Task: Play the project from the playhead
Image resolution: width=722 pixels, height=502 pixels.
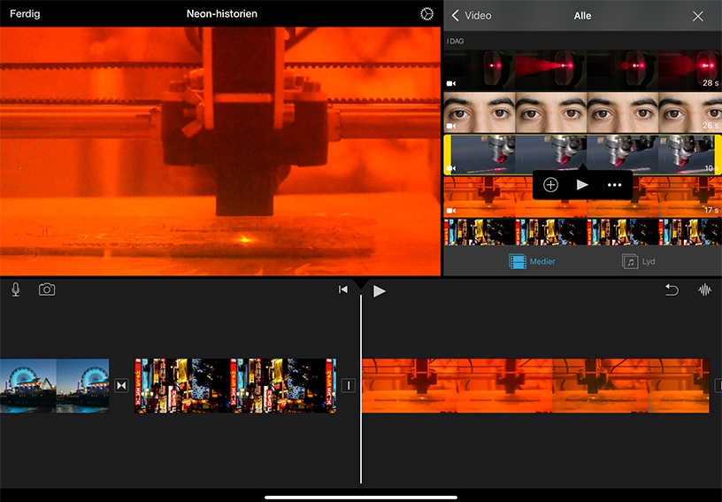Action: (380, 291)
